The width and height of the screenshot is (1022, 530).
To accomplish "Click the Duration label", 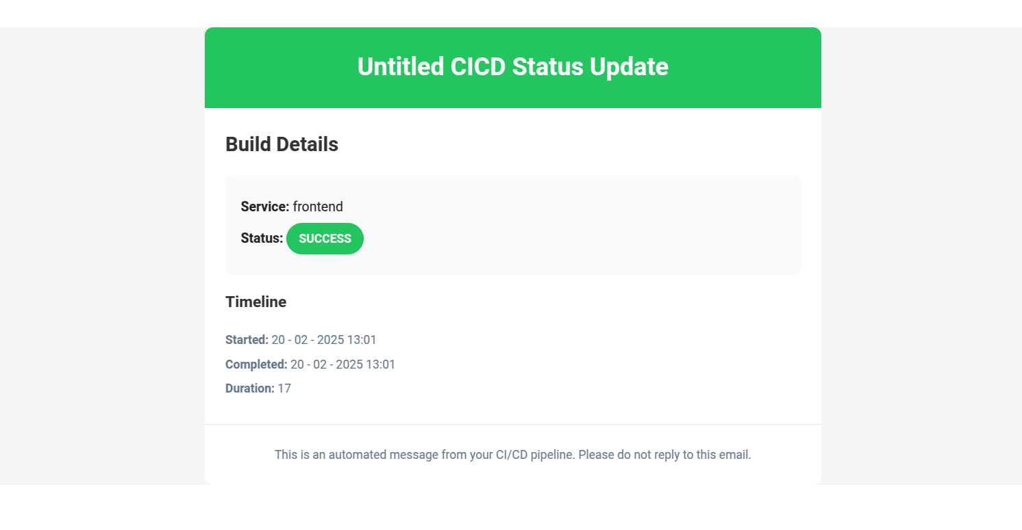I will [249, 388].
